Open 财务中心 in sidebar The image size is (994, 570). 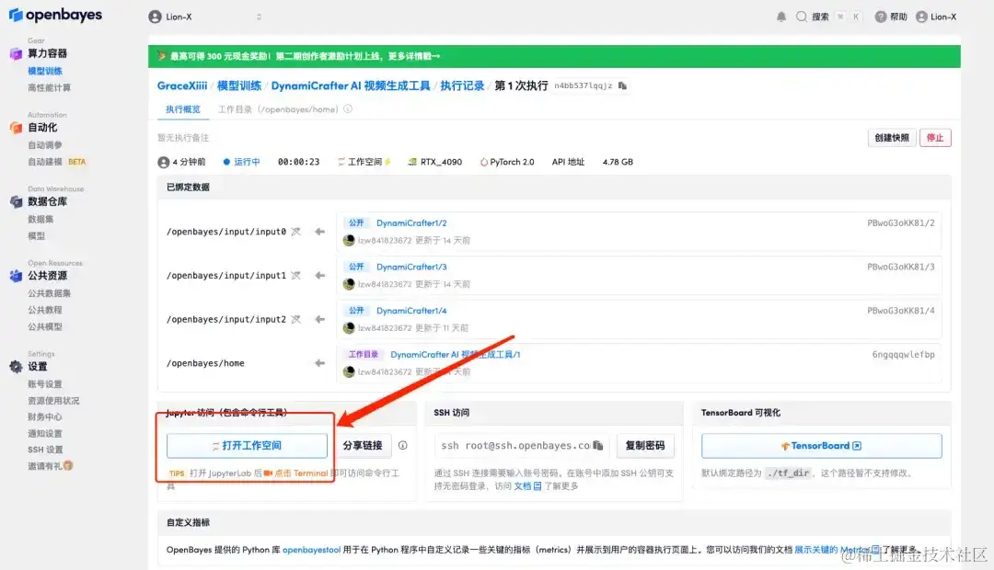[44, 416]
